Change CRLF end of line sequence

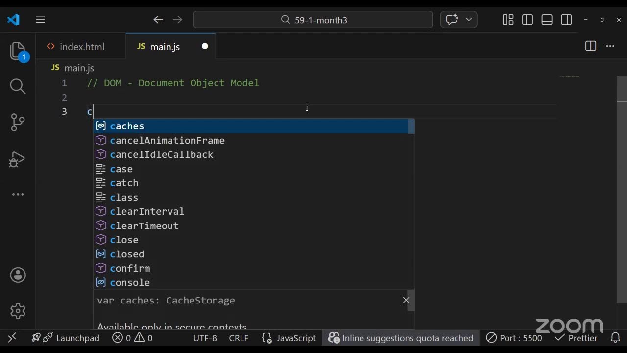(239, 338)
